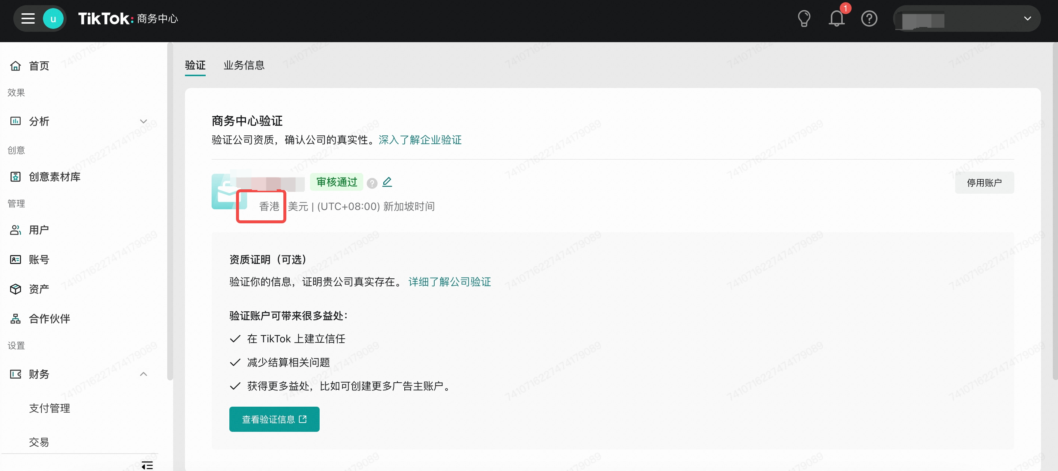
Task: Open the notifications bell
Action: pos(836,18)
